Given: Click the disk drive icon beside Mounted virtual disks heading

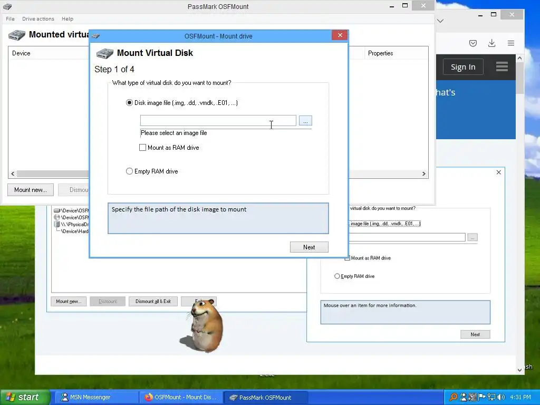Looking at the screenshot, I should (x=17, y=35).
